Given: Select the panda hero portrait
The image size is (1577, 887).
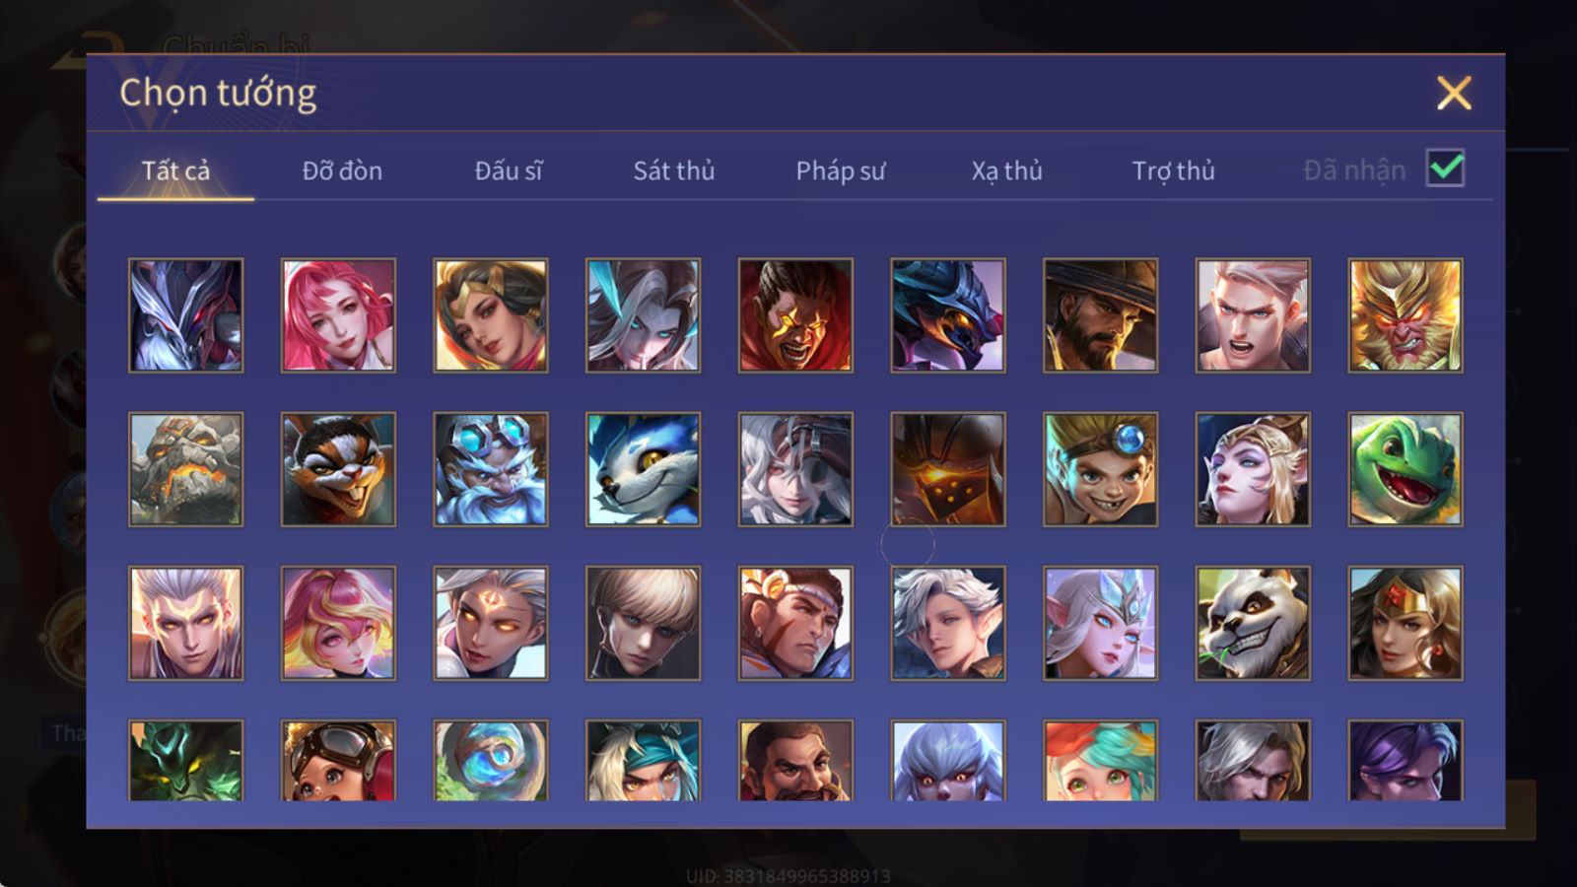Looking at the screenshot, I should (x=1253, y=623).
